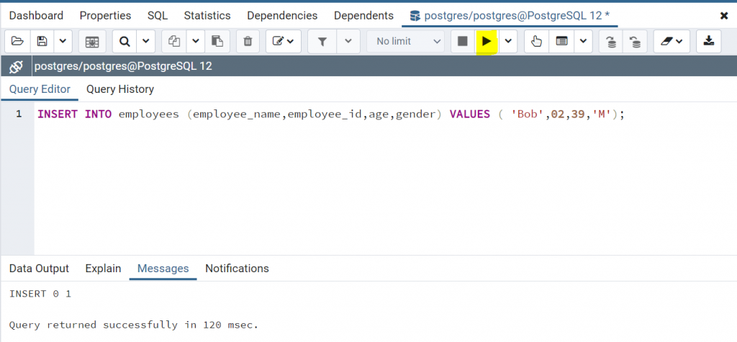Click the 'INSERT 0 1' message text
This screenshot has height=342, width=737.
point(40,294)
